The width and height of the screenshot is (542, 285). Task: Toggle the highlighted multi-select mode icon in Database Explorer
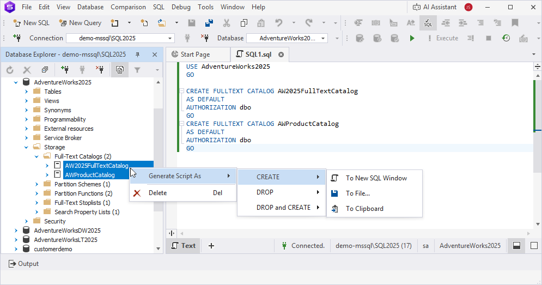pyautogui.click(x=120, y=70)
